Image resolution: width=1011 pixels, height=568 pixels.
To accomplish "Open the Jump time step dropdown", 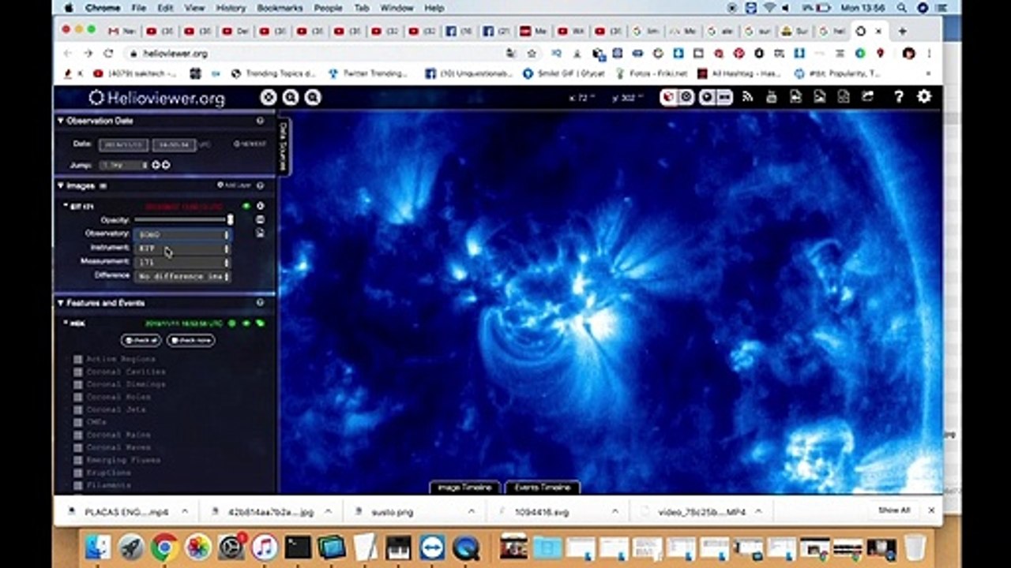I will tap(123, 165).
